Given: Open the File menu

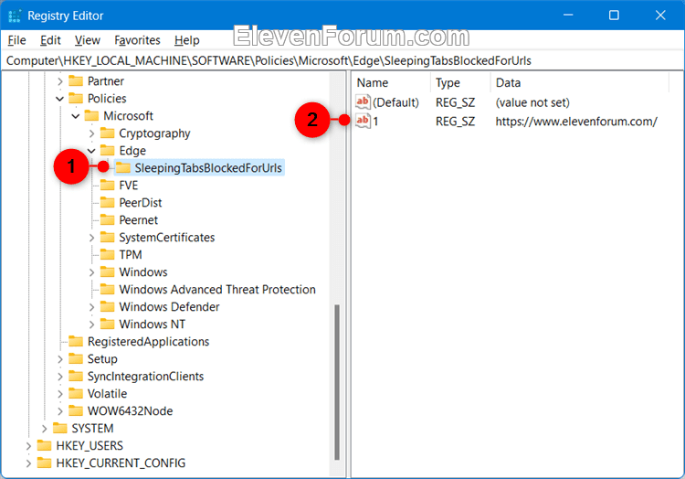Looking at the screenshot, I should 16,40.
